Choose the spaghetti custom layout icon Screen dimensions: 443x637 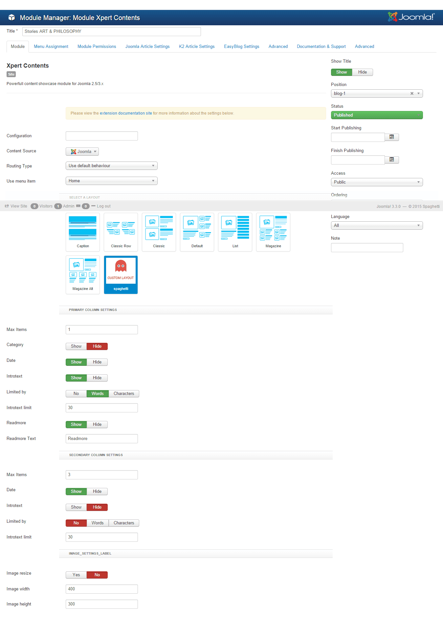click(121, 275)
